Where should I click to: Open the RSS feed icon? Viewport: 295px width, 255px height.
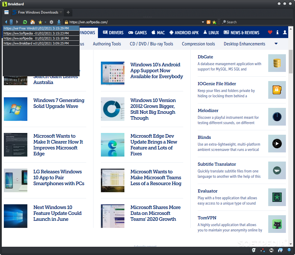point(209,22)
